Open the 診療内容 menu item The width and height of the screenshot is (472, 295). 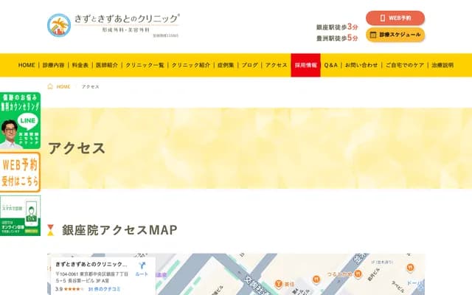coord(54,65)
